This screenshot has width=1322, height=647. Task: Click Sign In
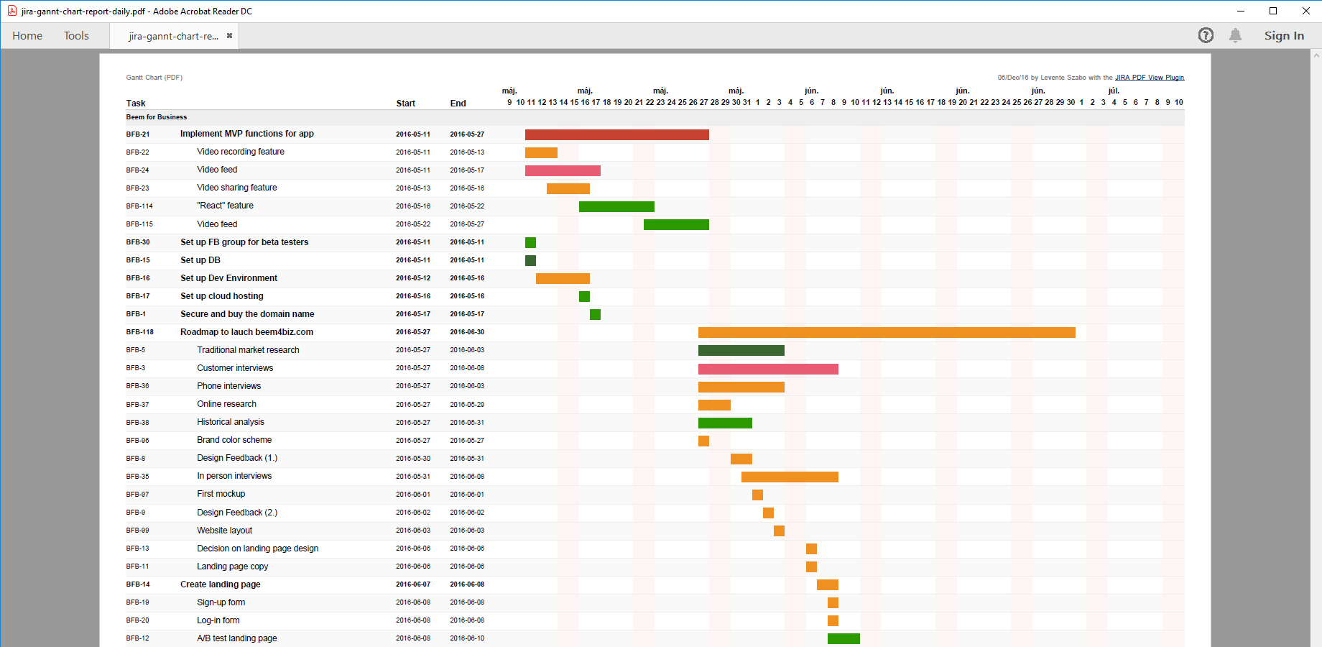pos(1284,35)
